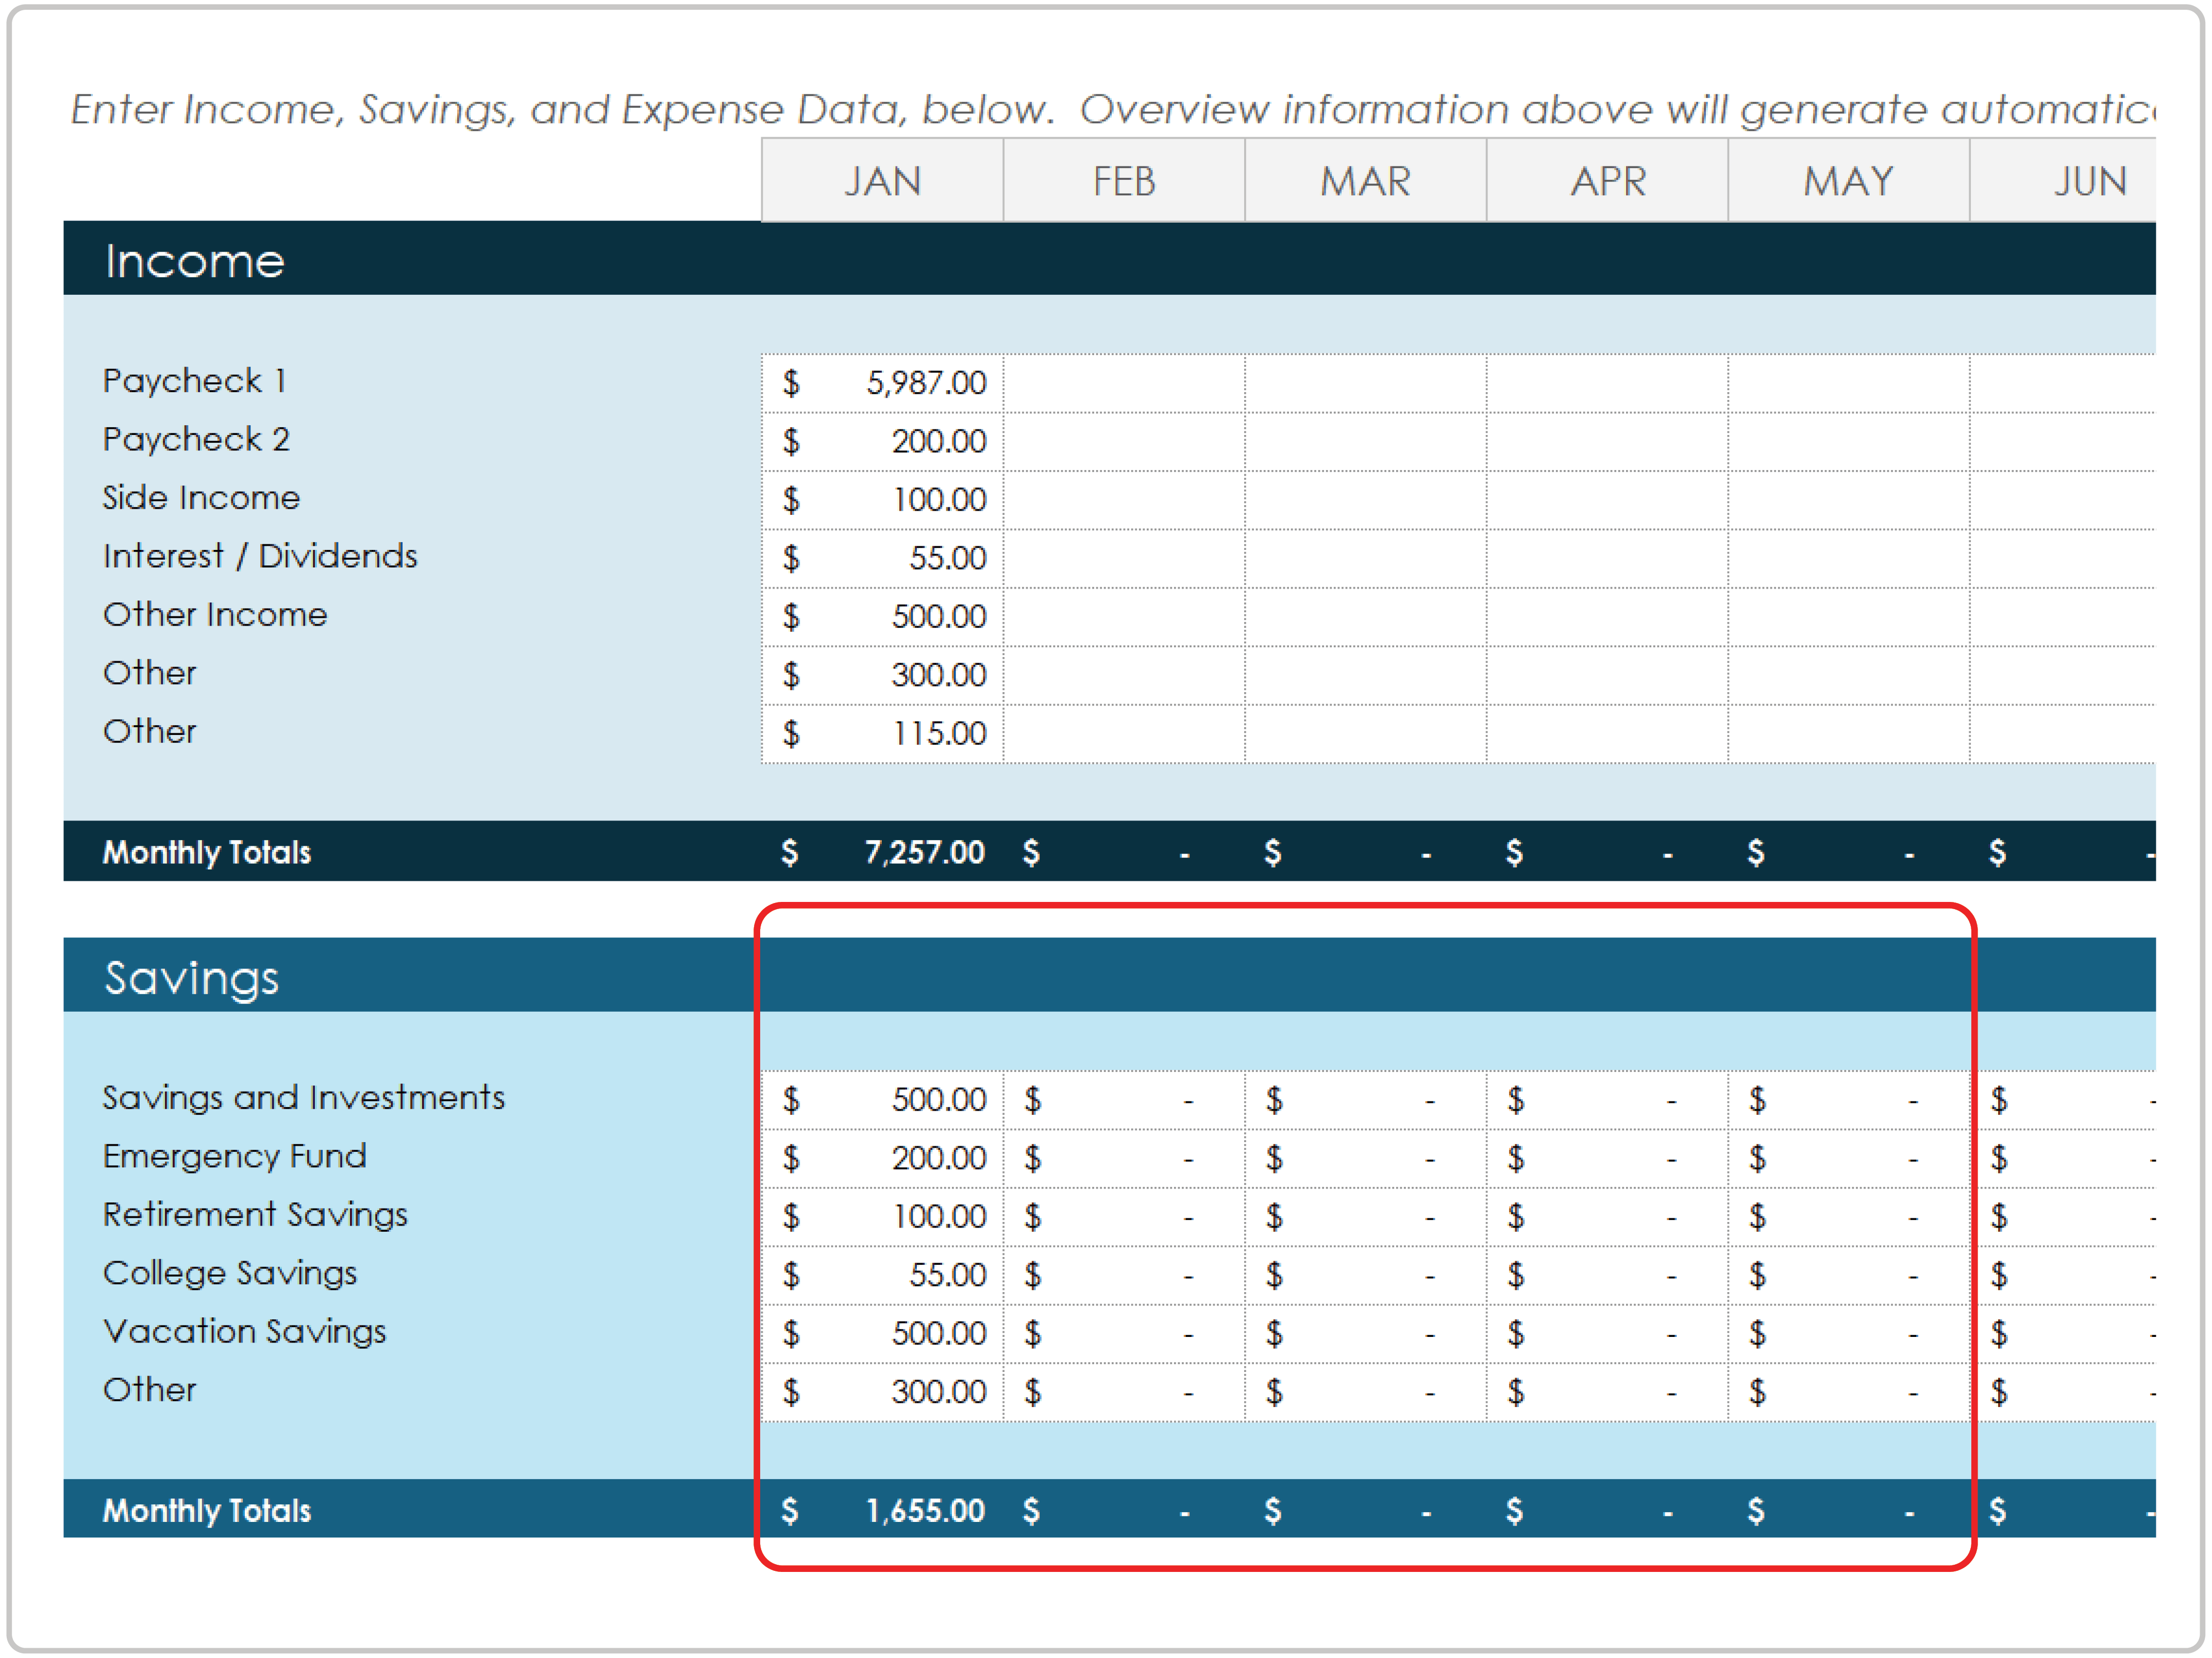Screen dimensions: 2212x1658
Task: Click the Income section header bar
Action: coord(1108,259)
